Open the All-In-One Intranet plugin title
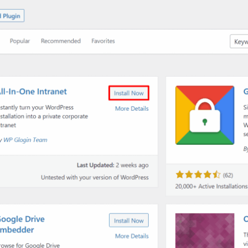The height and width of the screenshot is (248, 248). 33,92
